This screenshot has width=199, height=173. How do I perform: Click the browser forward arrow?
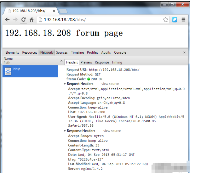[15, 20]
